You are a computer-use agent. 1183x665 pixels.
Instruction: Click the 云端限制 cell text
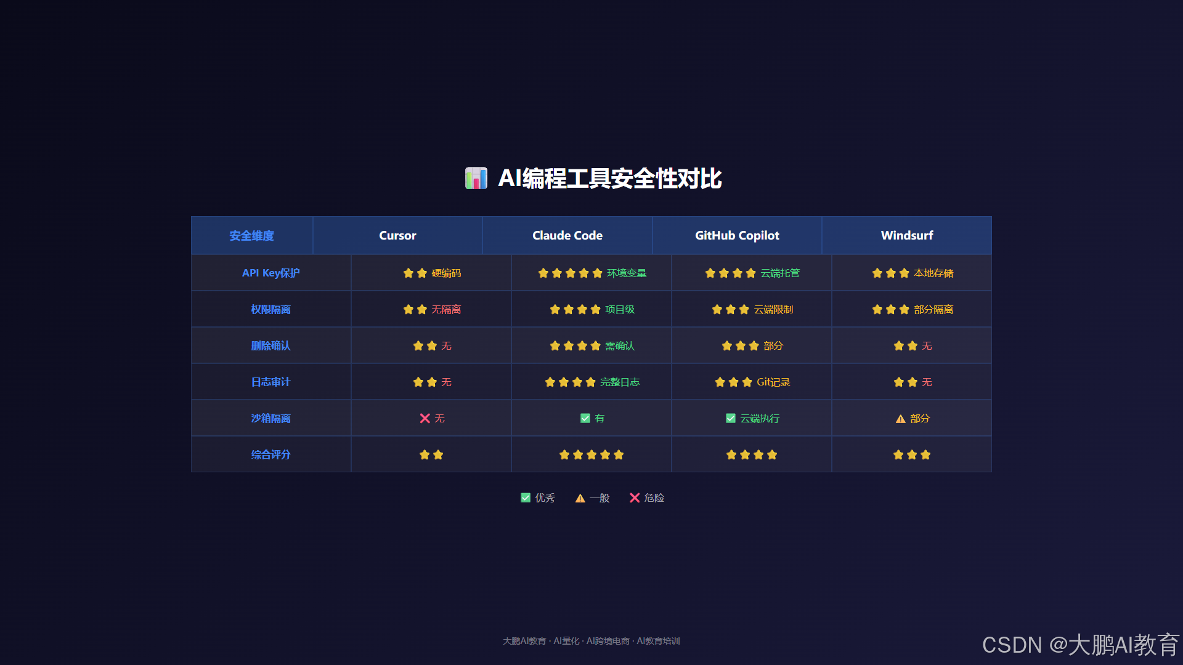pos(773,310)
